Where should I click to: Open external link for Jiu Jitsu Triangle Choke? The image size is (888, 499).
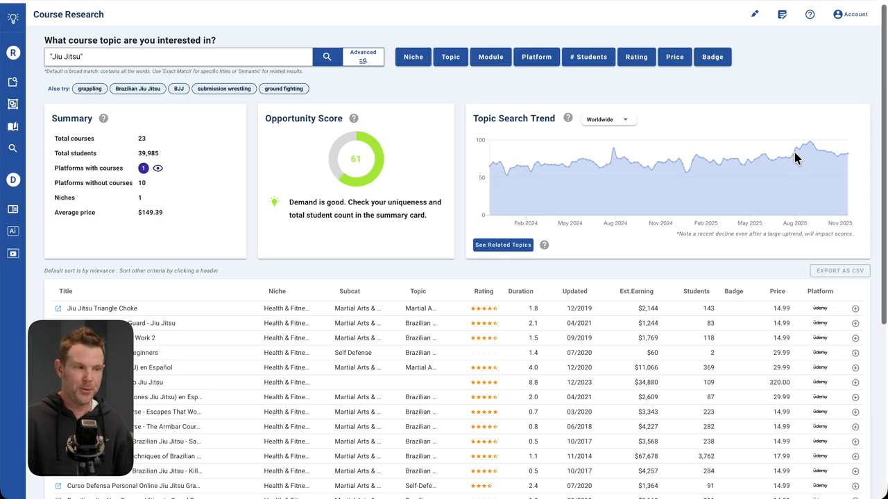[x=58, y=308]
